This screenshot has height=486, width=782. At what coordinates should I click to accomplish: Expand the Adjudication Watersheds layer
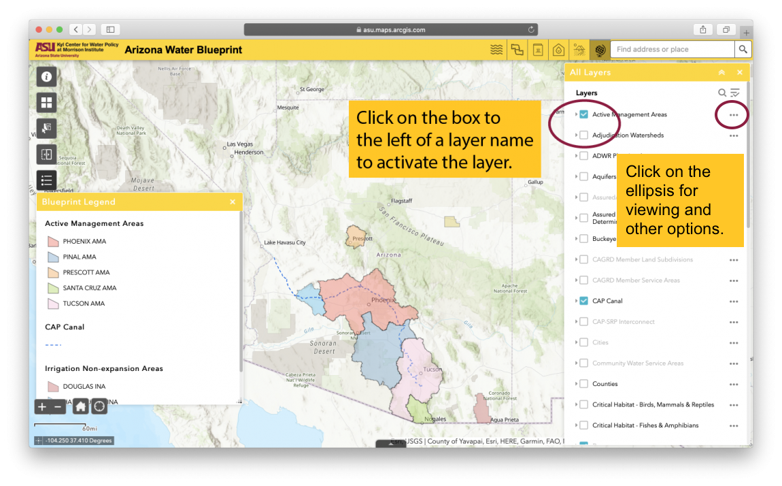(x=576, y=135)
